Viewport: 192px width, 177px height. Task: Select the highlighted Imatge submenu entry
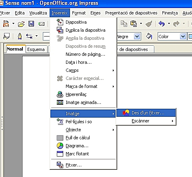[83, 114]
